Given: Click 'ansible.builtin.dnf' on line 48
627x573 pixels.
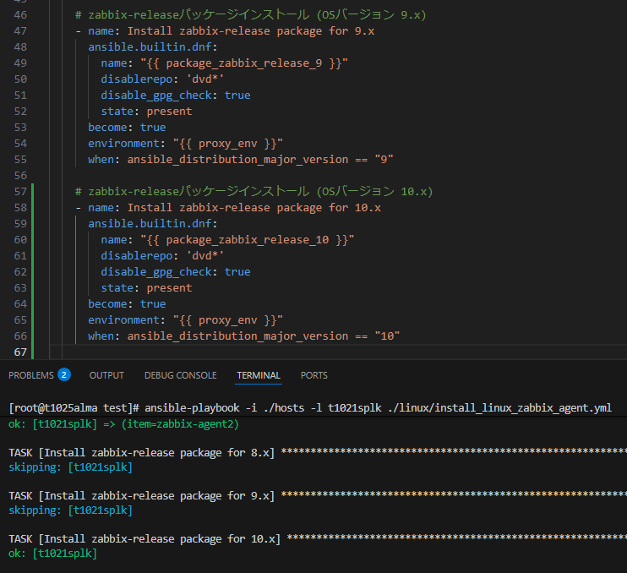Looking at the screenshot, I should coord(150,46).
